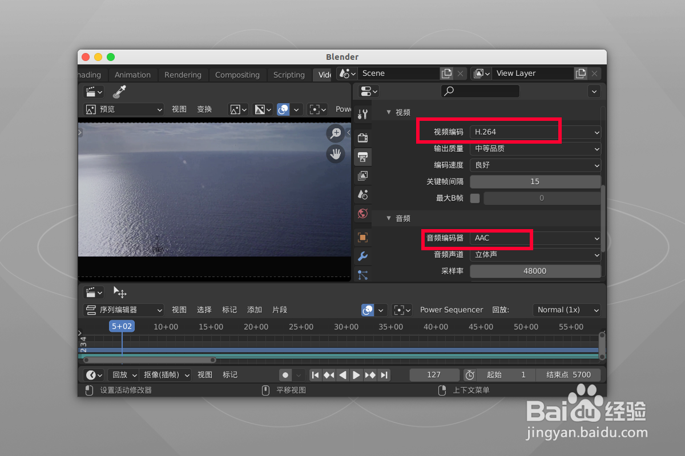Enable the 最大B帧 checkbox
685x456 pixels.
pyautogui.click(x=475, y=198)
